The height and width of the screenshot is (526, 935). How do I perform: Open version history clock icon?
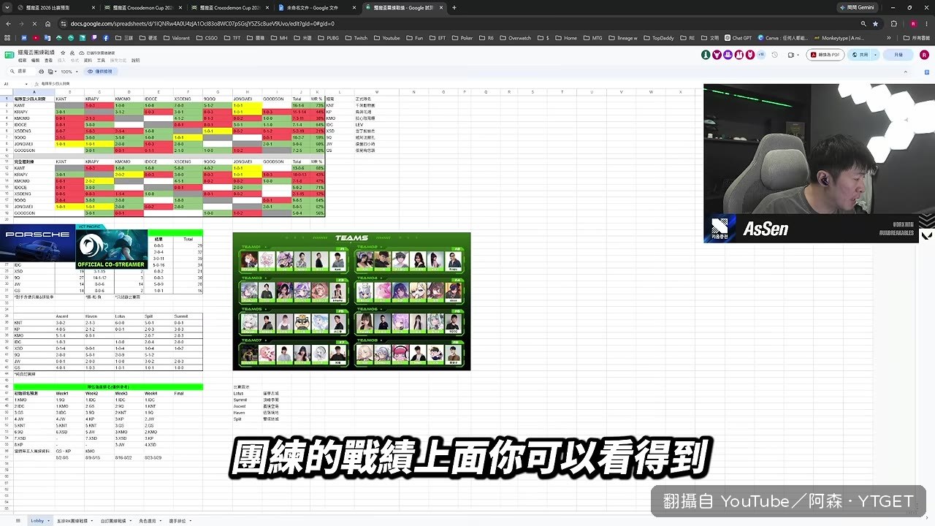click(x=773, y=55)
